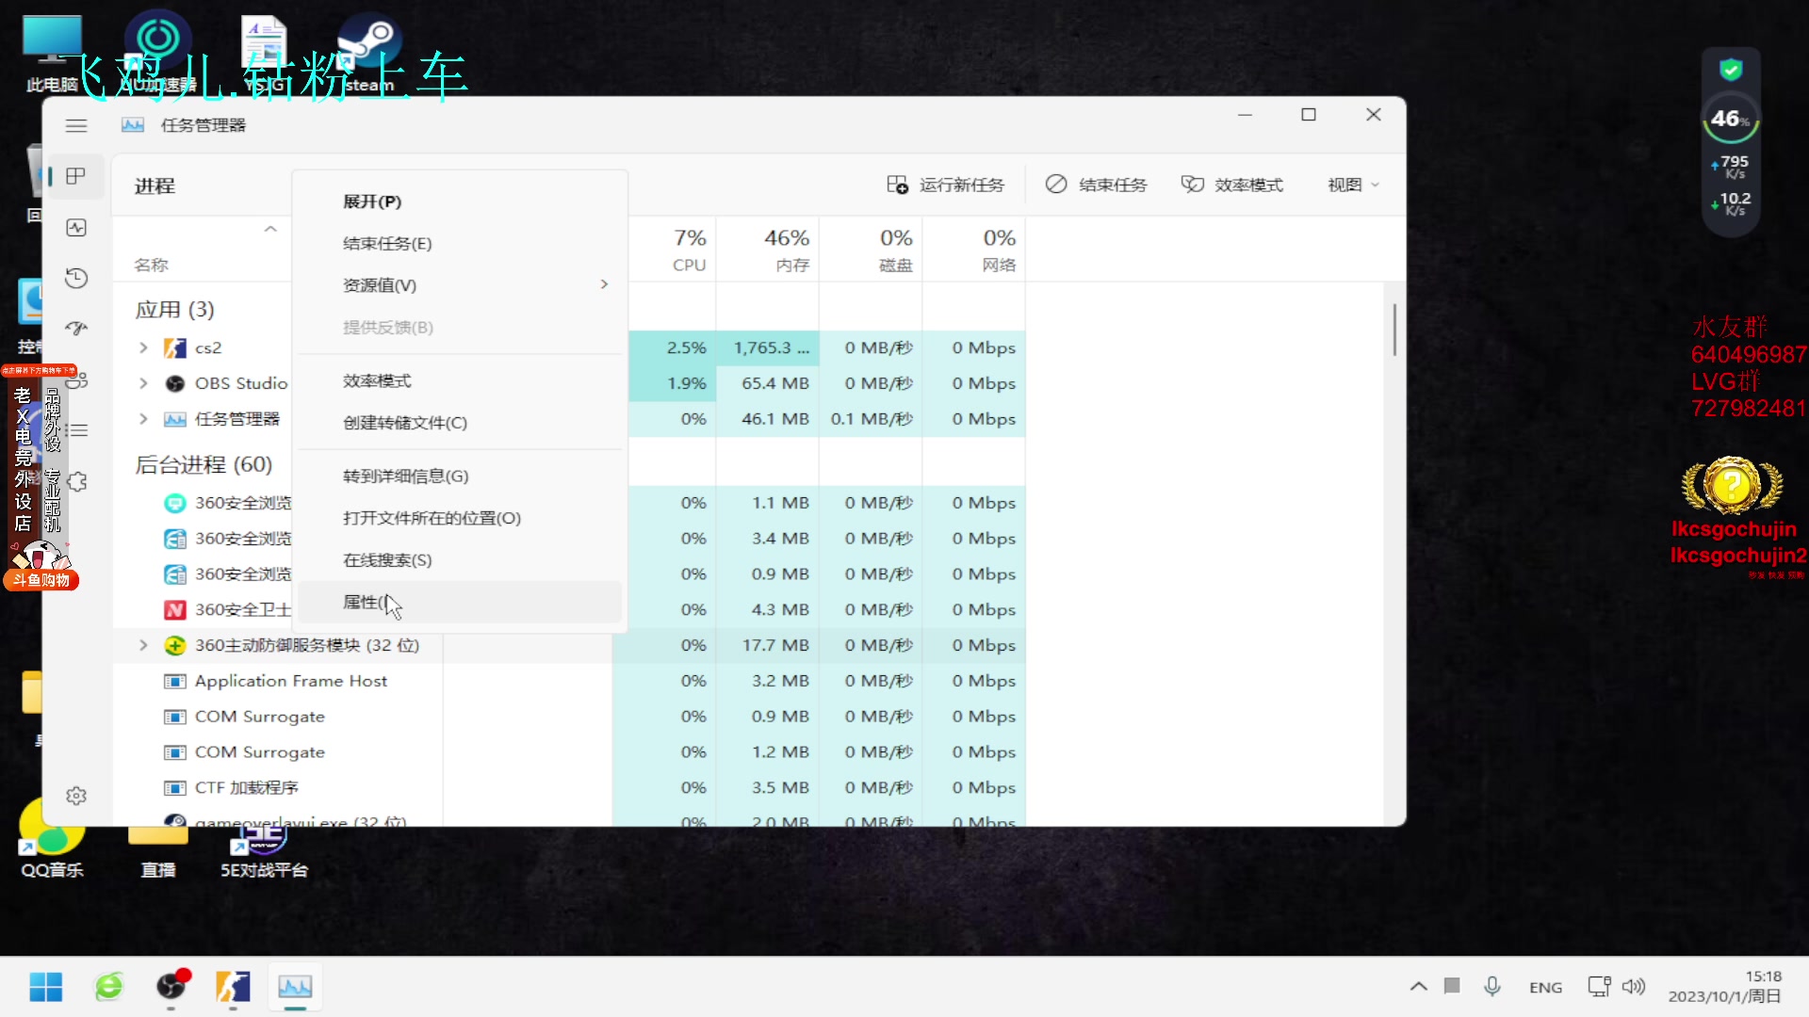This screenshot has height=1017, width=1809.
Task: Click the 应用 (3) group heading
Action: 175,310
